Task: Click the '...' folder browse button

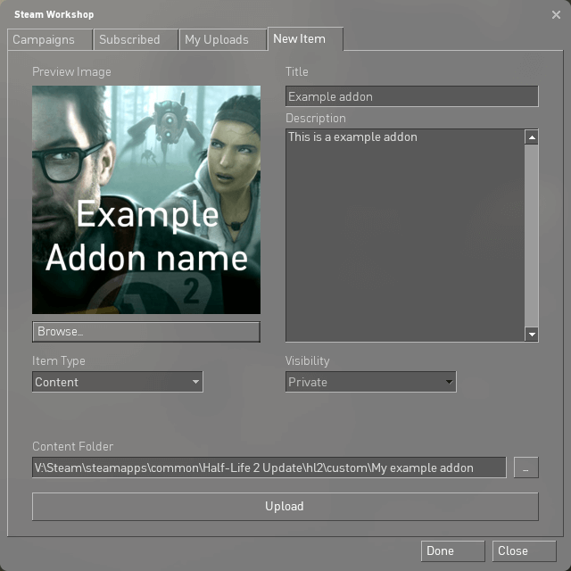Action: tap(525, 468)
